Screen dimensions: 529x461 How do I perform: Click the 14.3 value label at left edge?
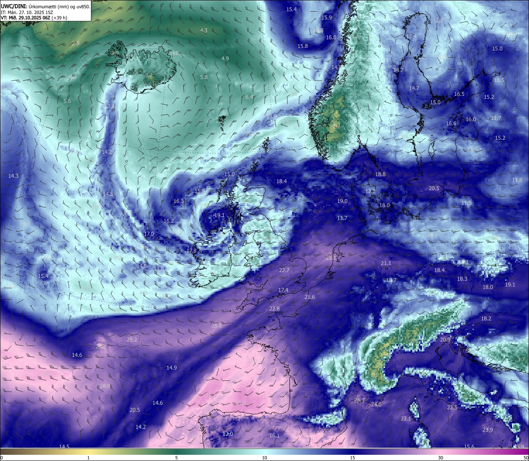point(13,176)
